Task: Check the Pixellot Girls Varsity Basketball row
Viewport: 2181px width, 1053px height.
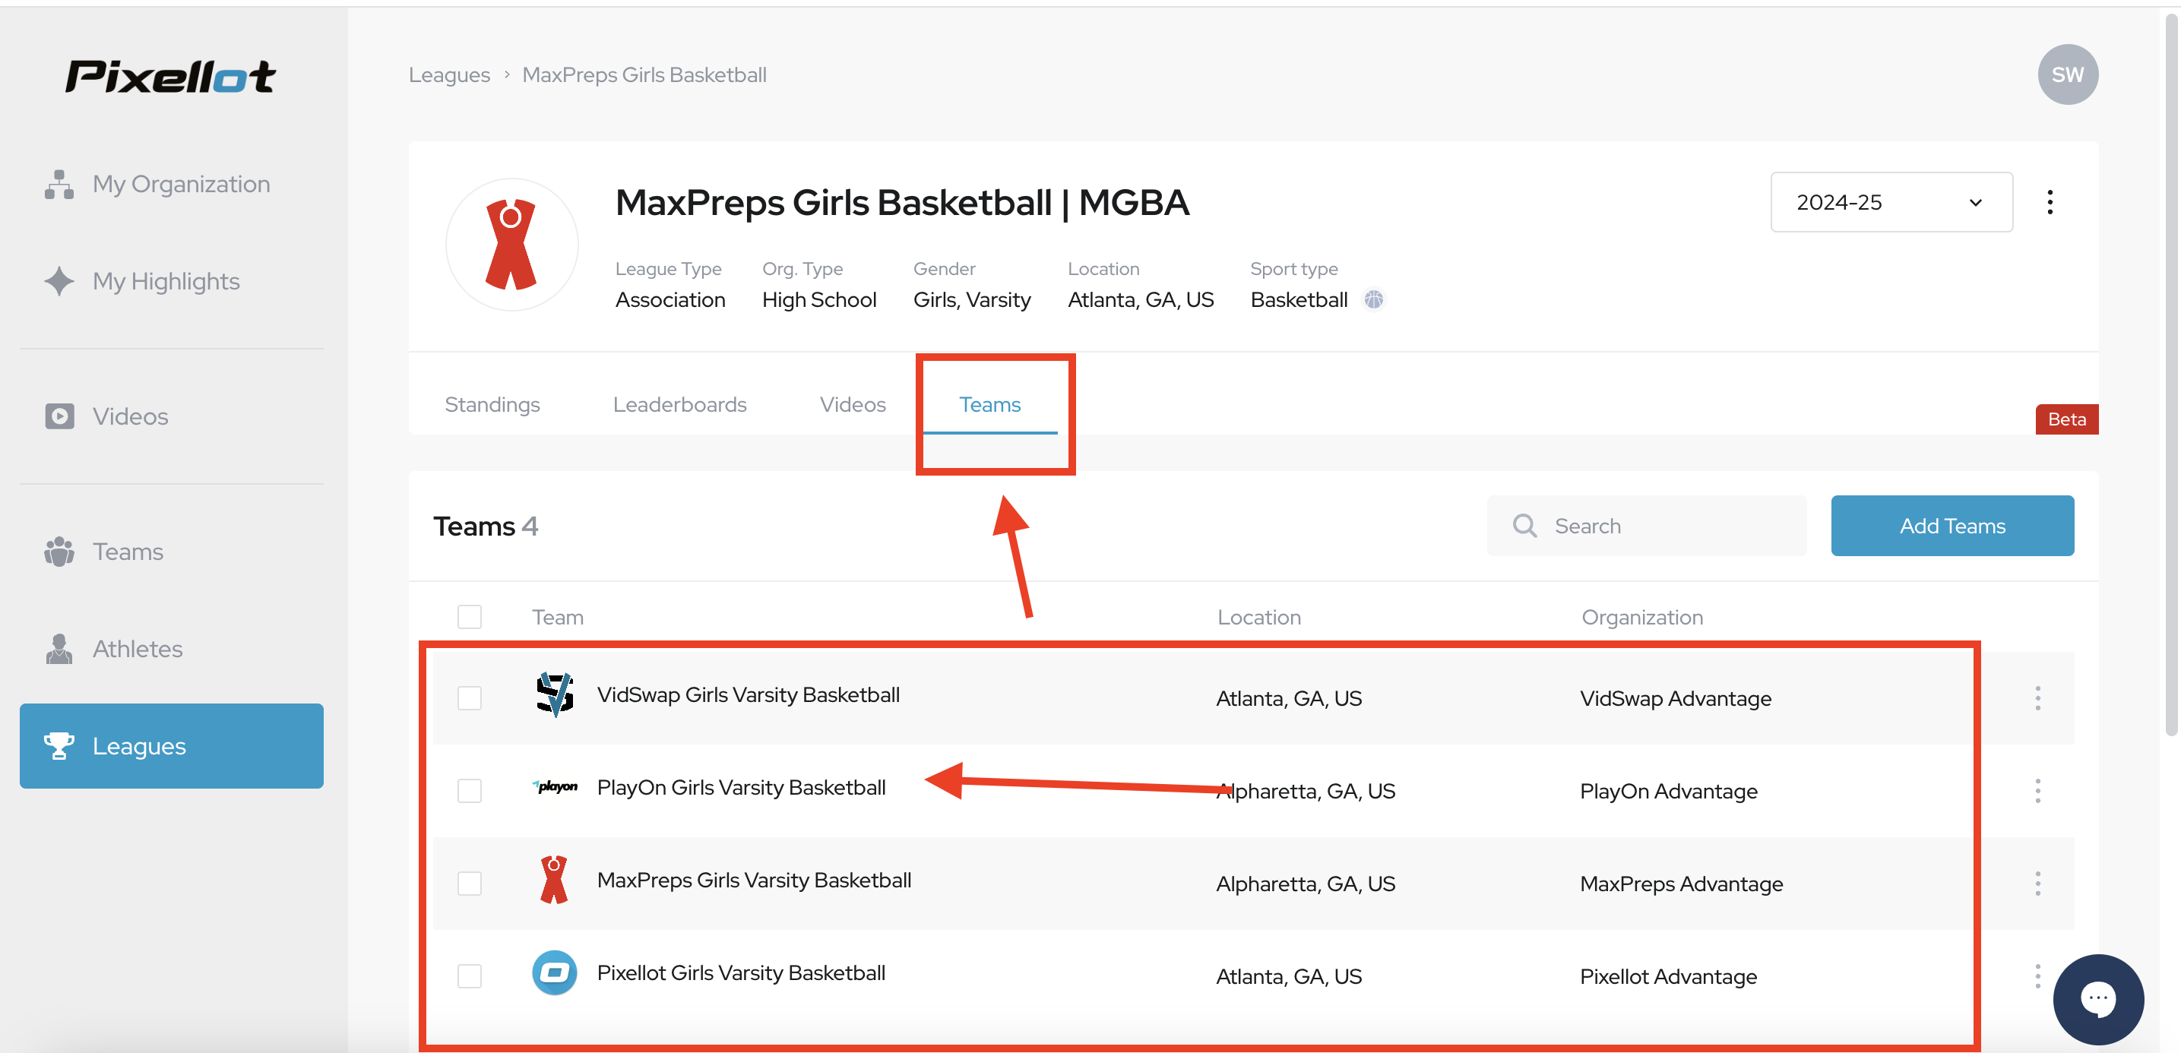Action: point(469,976)
